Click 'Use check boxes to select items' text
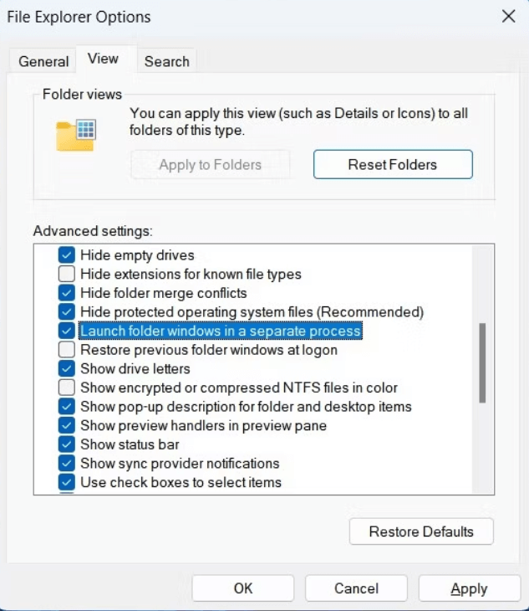The image size is (529, 611). [x=181, y=482]
